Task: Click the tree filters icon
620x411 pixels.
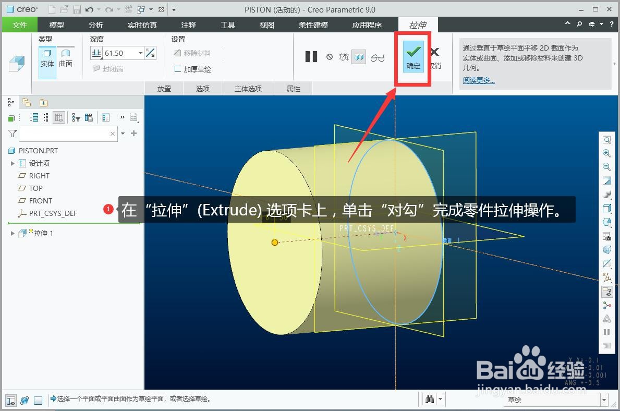Action: 76,117
